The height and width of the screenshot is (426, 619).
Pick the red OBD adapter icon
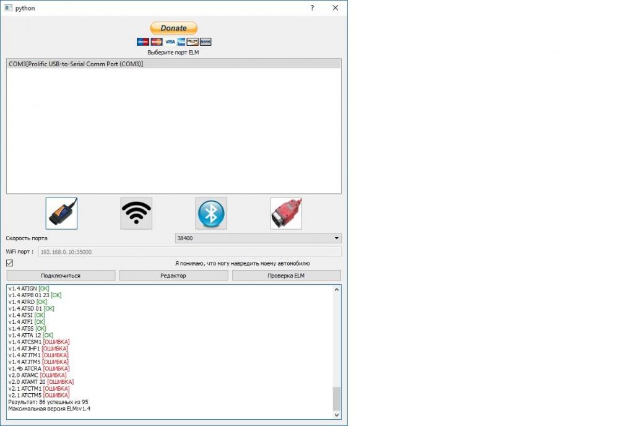(286, 214)
